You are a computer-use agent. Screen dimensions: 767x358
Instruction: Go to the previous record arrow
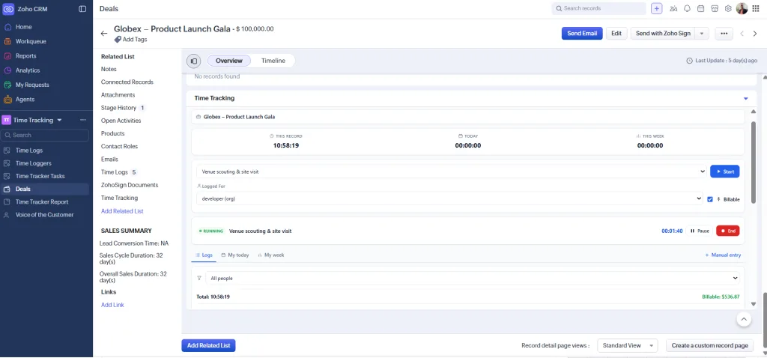point(742,33)
